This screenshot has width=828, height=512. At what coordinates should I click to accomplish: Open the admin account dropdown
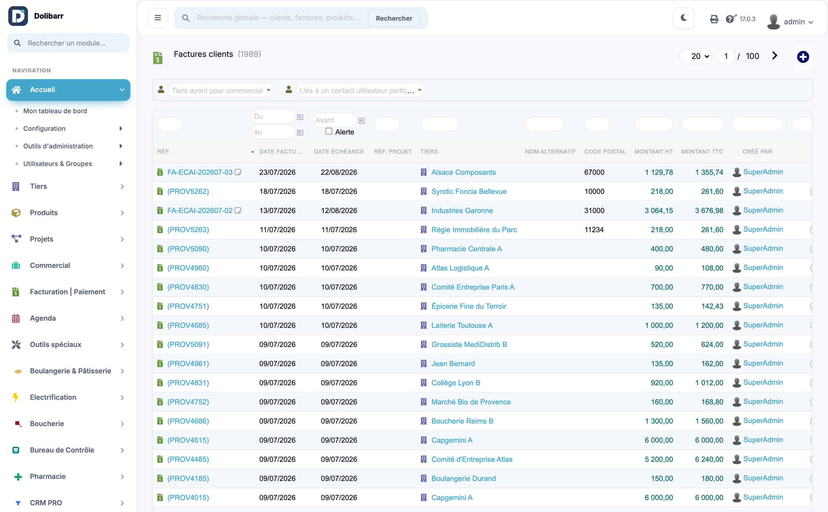point(798,22)
